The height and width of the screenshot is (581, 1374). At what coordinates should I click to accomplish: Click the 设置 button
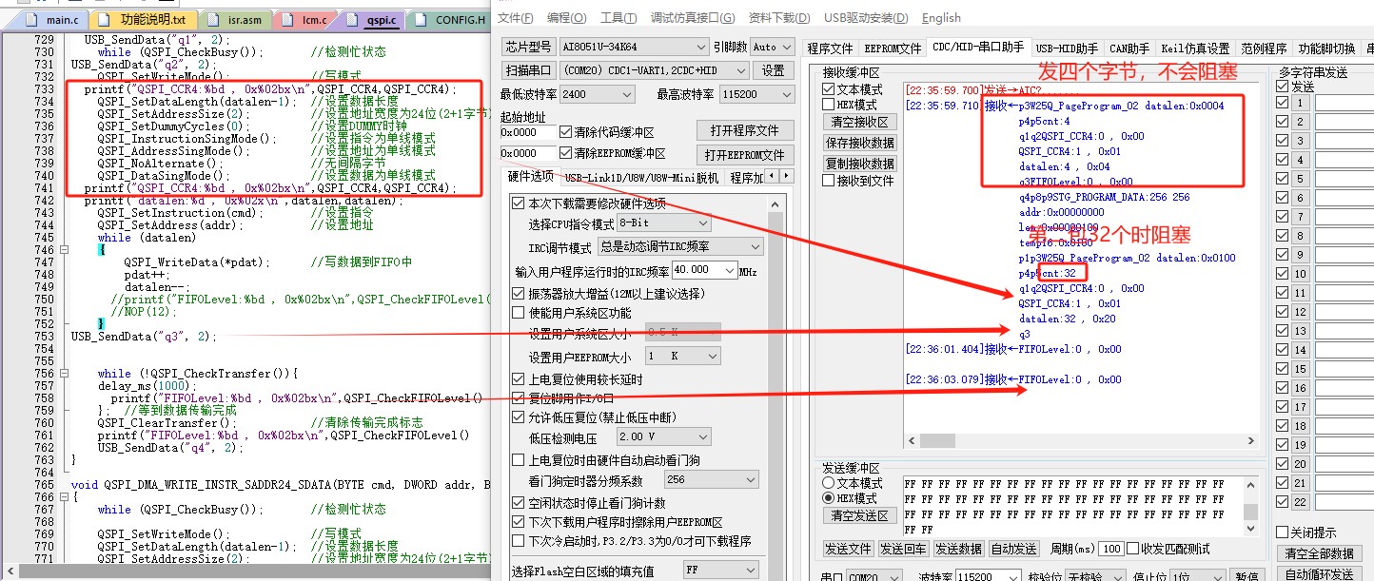click(774, 70)
